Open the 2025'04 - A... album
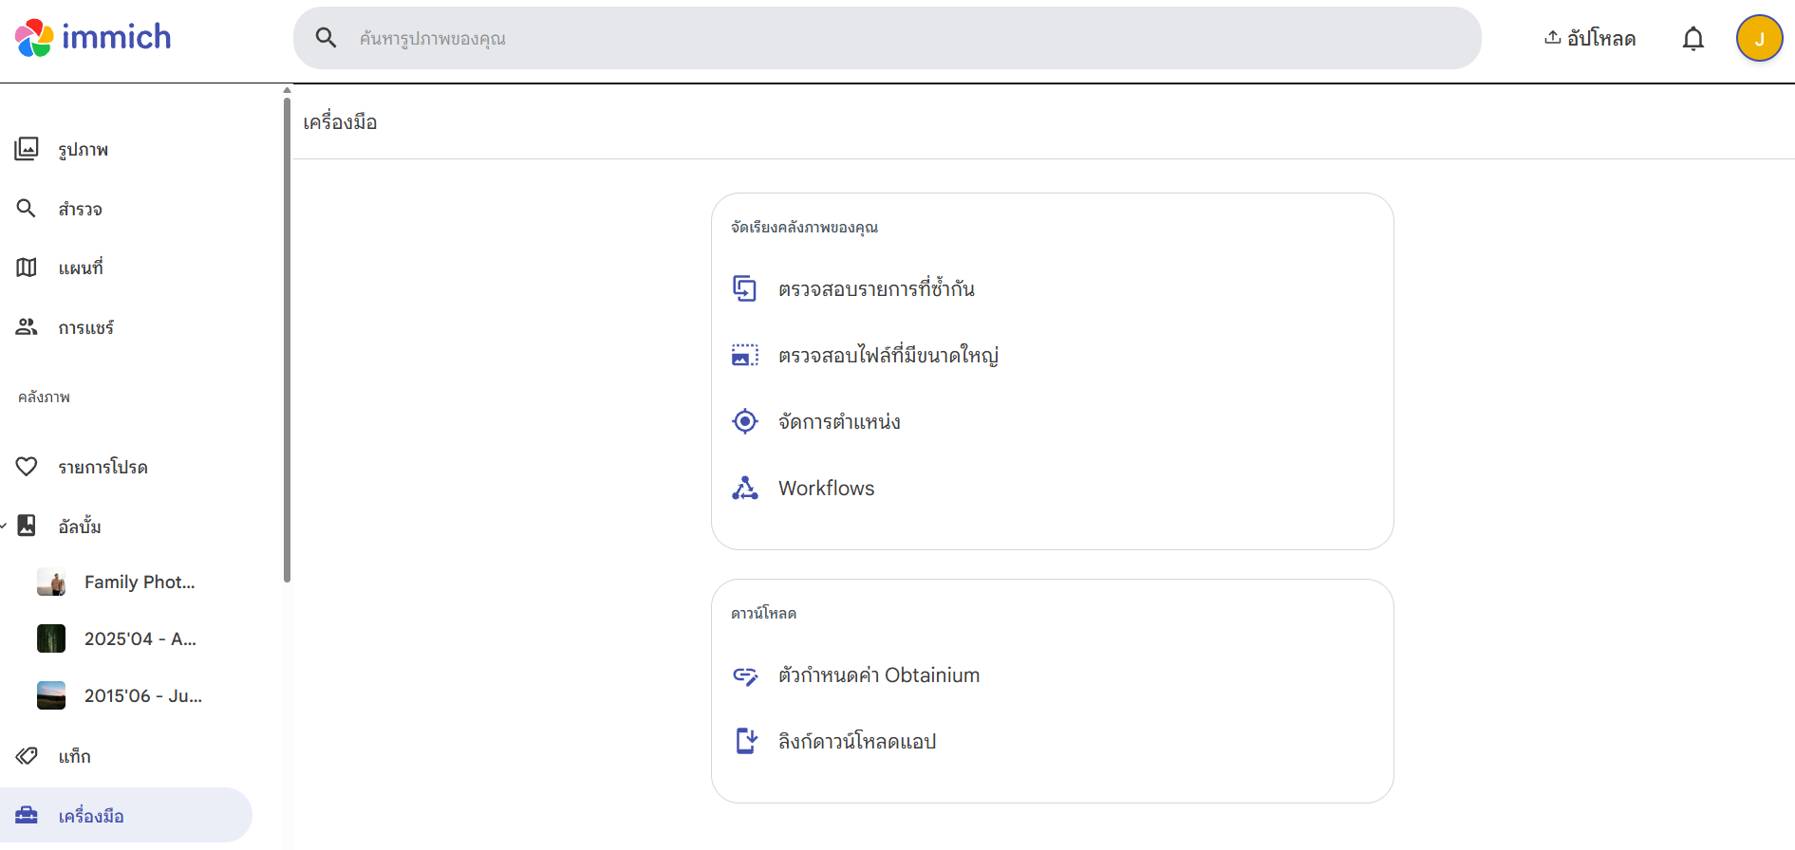The image size is (1795, 850). (140, 638)
